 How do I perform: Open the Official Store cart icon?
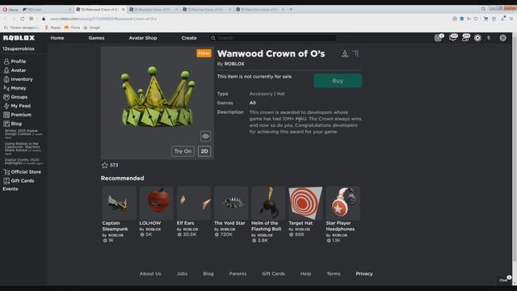tap(6, 172)
